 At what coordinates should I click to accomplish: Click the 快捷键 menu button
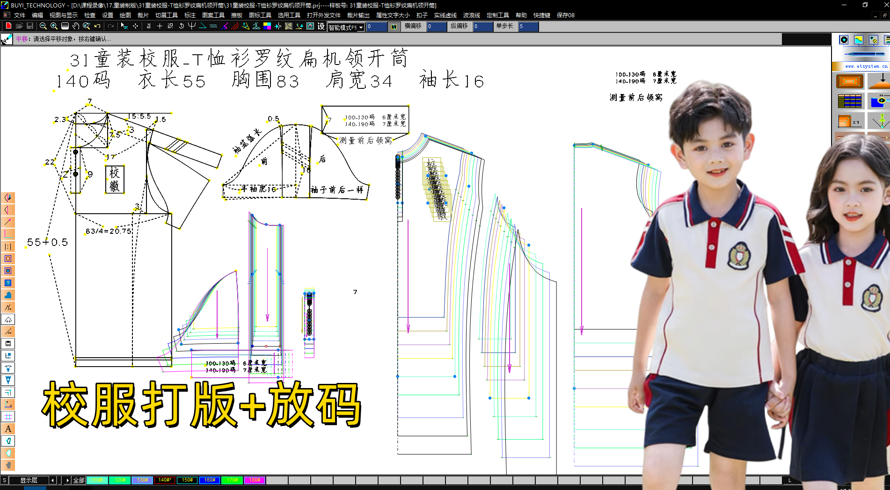coord(542,15)
